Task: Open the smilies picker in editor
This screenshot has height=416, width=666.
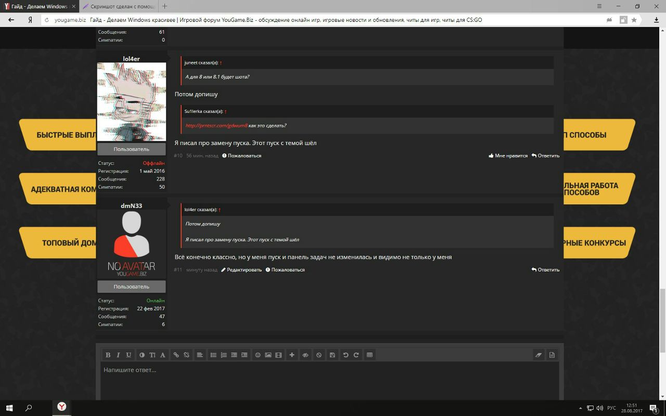Action: click(x=258, y=355)
